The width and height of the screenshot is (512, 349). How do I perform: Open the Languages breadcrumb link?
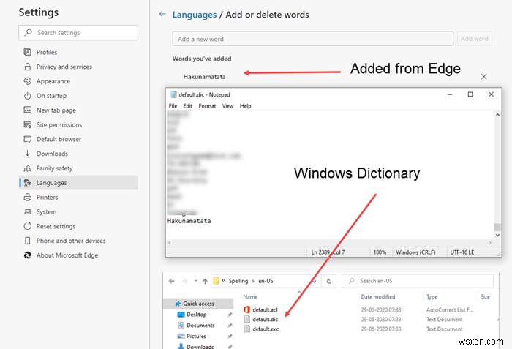[195, 15]
